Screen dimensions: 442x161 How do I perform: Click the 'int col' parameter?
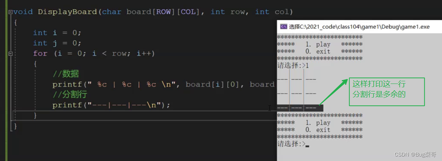(x=272, y=12)
